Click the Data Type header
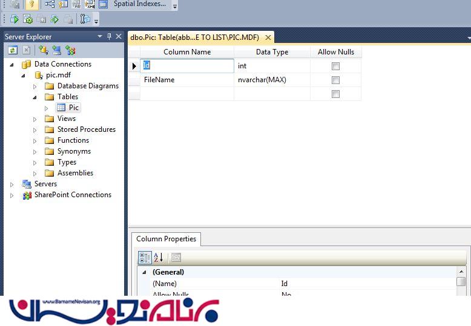This screenshot has height=326, width=471. pos(272,52)
